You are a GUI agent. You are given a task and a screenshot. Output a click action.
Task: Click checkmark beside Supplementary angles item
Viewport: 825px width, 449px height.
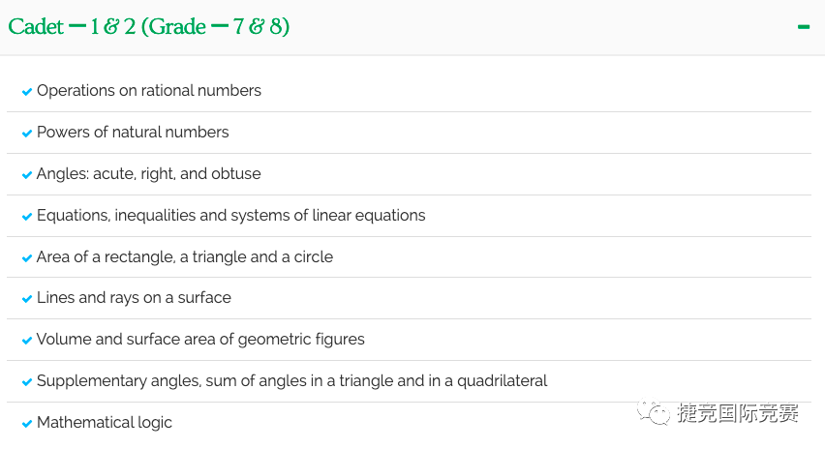pyautogui.click(x=27, y=381)
